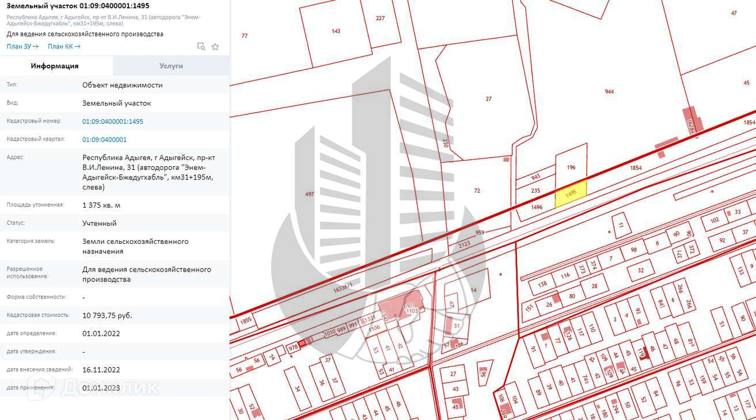Click the zoom-to-parcel magnifier icon
This screenshot has width=756, height=420.
coord(201,47)
